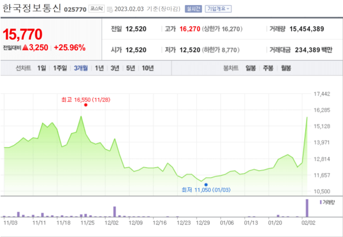Switch to 월봉 candle chart
This screenshot has height=237, width=343.
pyautogui.click(x=286, y=68)
